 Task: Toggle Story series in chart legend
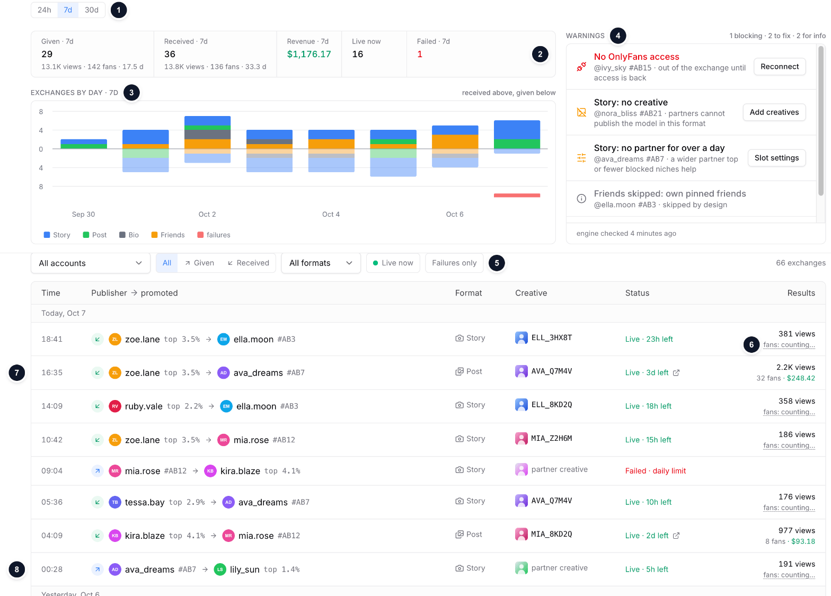point(57,235)
